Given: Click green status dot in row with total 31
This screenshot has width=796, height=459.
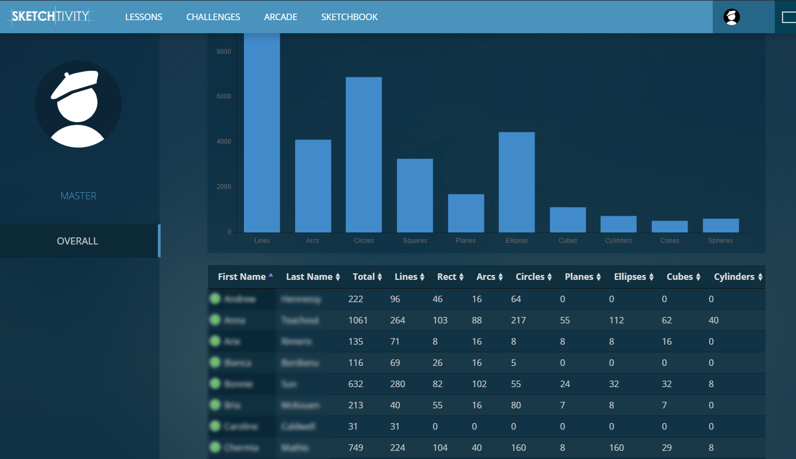Looking at the screenshot, I should 215,426.
